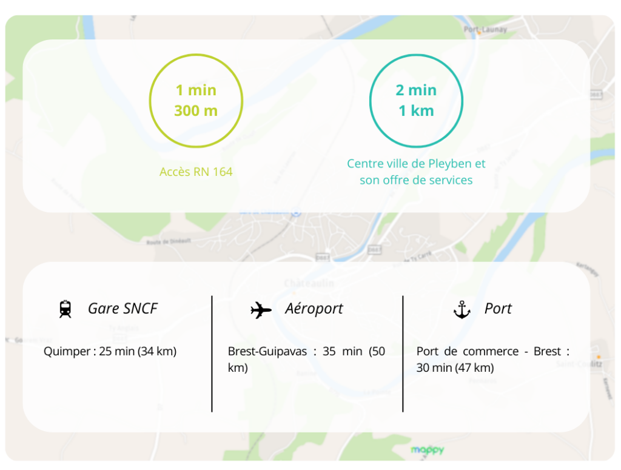Image resolution: width=621 pixels, height=470 pixels.
Task: Click the anchor icon beside Port
Action: click(462, 310)
